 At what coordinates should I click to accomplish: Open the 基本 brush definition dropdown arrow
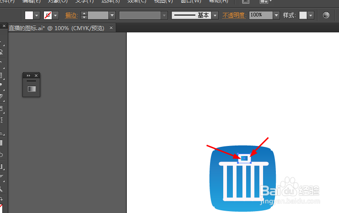pyautogui.click(x=215, y=16)
